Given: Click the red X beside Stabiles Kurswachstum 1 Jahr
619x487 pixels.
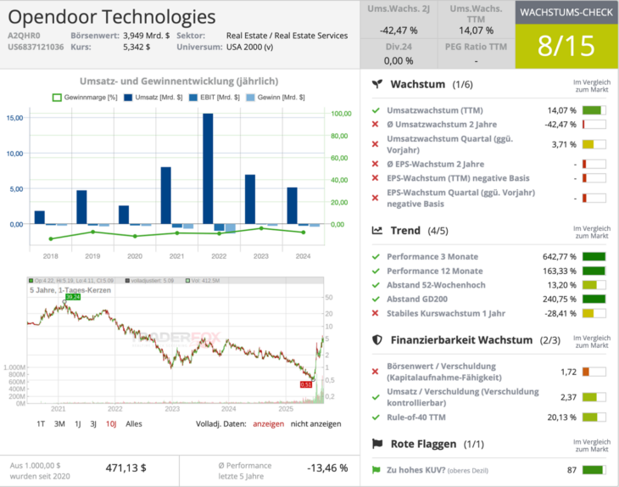Looking at the screenshot, I should click(376, 313).
